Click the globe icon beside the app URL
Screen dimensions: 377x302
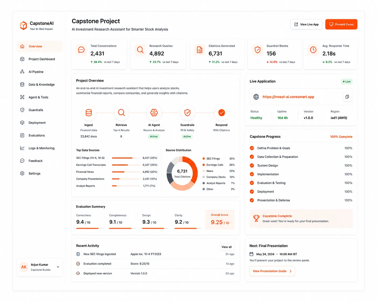coord(256,97)
